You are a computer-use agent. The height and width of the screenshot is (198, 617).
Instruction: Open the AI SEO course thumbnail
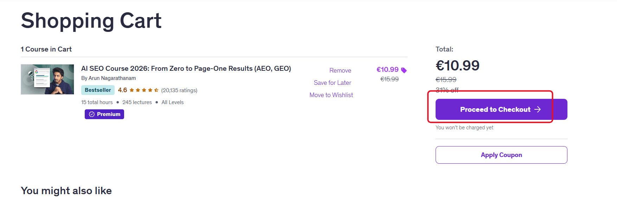tap(47, 79)
